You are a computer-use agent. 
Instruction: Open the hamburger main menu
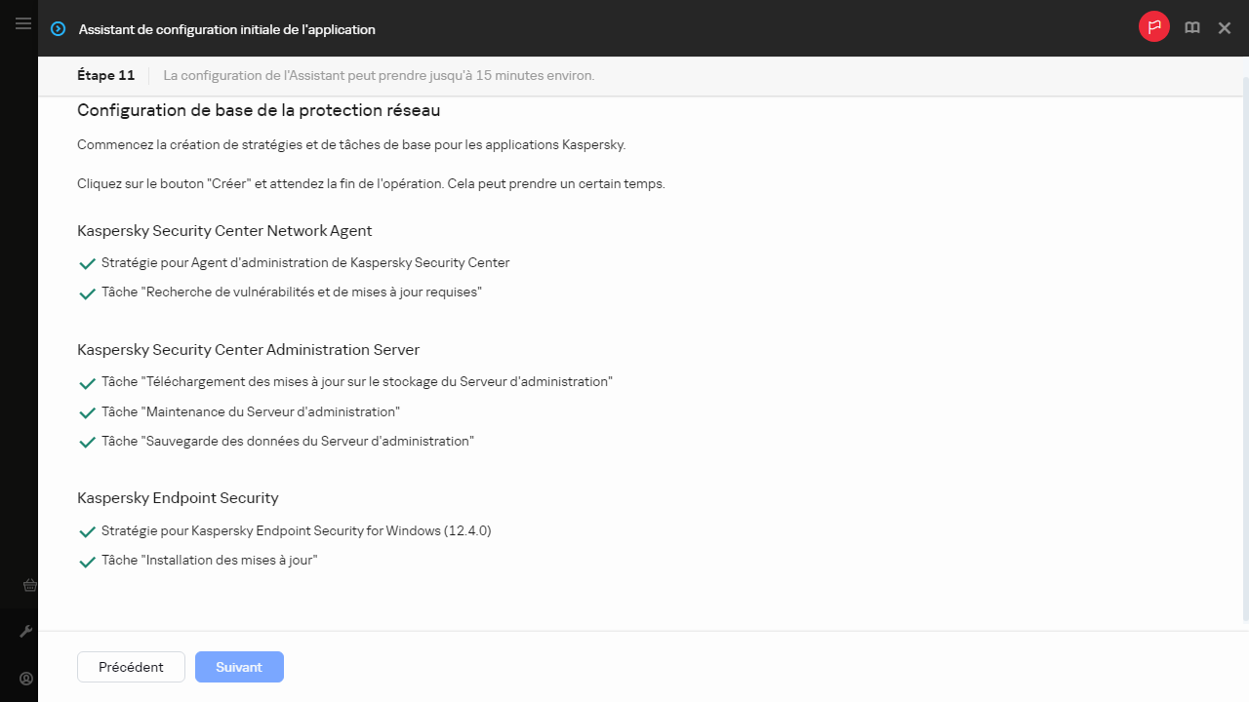click(x=23, y=23)
